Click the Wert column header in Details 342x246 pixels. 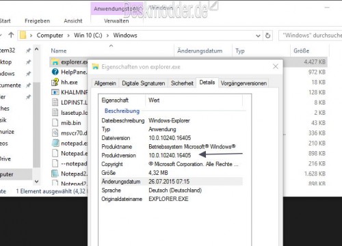(194, 100)
